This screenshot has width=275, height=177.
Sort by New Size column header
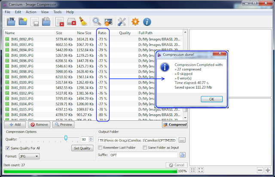[x=86, y=33]
